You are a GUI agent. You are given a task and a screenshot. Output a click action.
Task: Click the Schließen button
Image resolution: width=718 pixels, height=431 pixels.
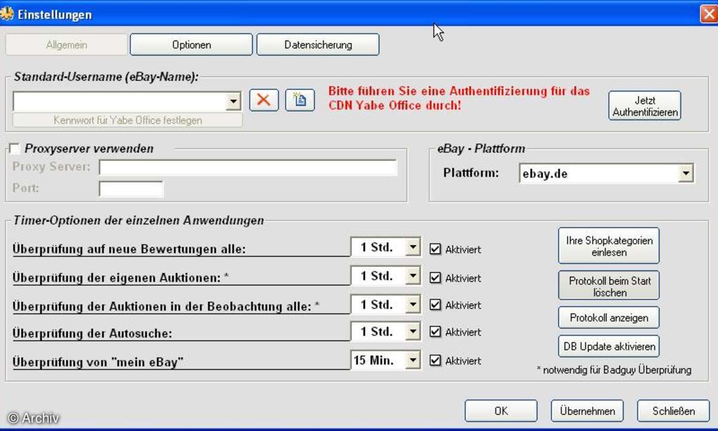click(673, 411)
